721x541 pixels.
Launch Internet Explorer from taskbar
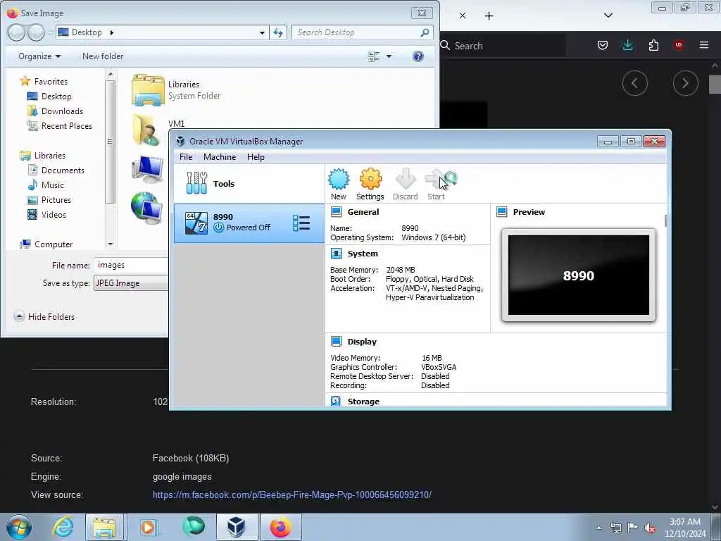[x=63, y=527]
